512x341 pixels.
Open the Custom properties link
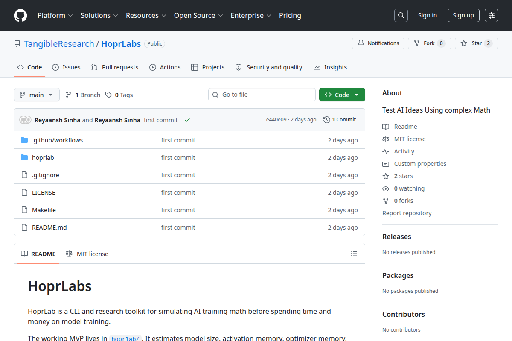420,164
